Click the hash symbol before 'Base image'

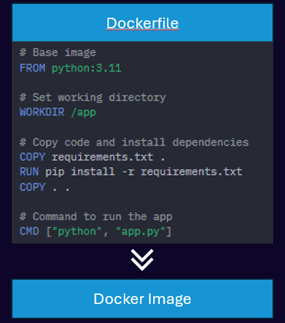tap(23, 53)
